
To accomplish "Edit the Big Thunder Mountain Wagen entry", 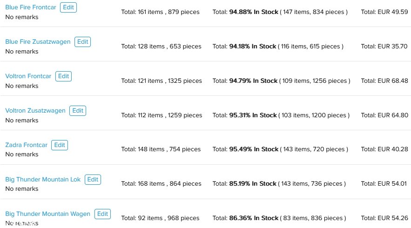I will (103, 214).
